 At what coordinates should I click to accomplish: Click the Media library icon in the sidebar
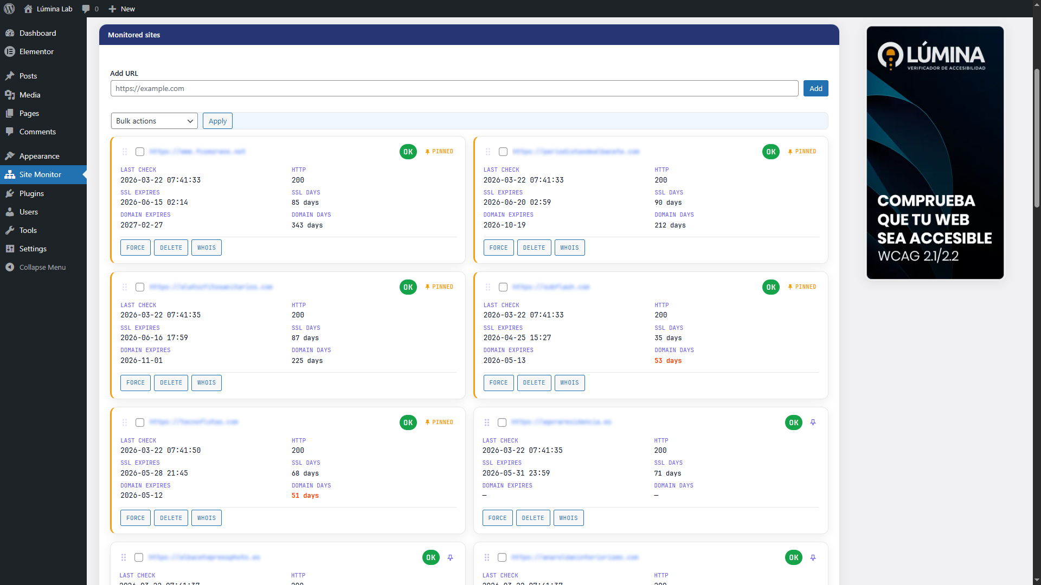pos(10,95)
